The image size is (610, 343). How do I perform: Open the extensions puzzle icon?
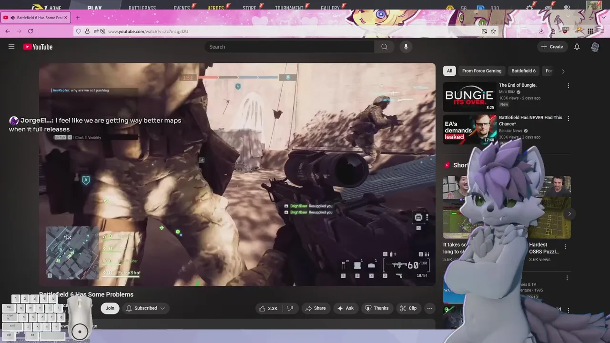tap(553, 31)
